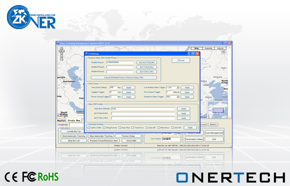Click Stop the Car button
Image resolution: width=290 pixels, height=186 pixels.
tap(74, 141)
